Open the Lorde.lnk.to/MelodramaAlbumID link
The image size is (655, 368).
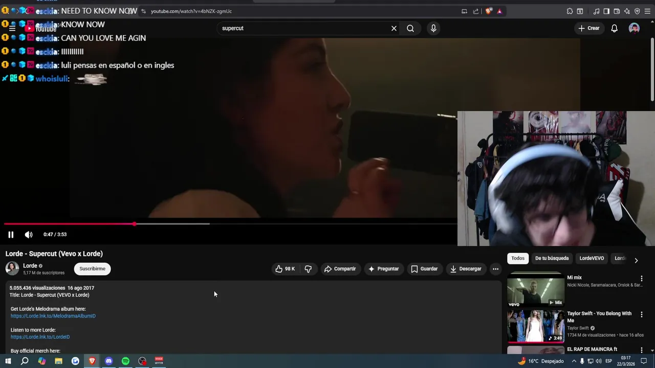pyautogui.click(x=53, y=316)
